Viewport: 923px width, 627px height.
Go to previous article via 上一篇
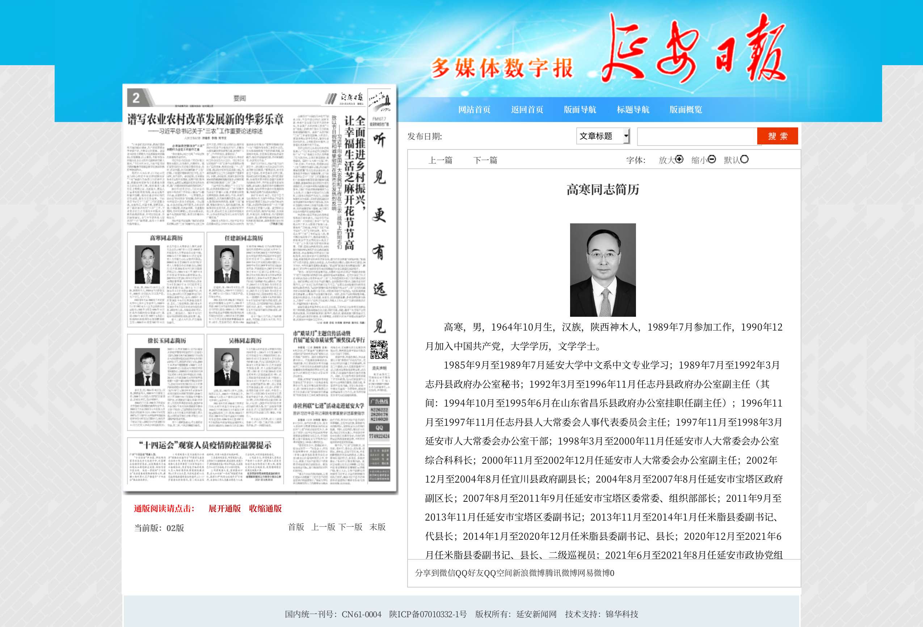[x=440, y=160]
